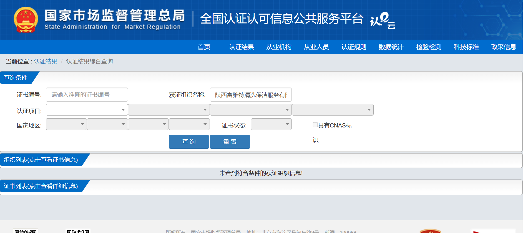Viewport: 523px width, 233px height.
Task: Enable the 具有CNAS标识 checkbox
Action: [x=315, y=125]
